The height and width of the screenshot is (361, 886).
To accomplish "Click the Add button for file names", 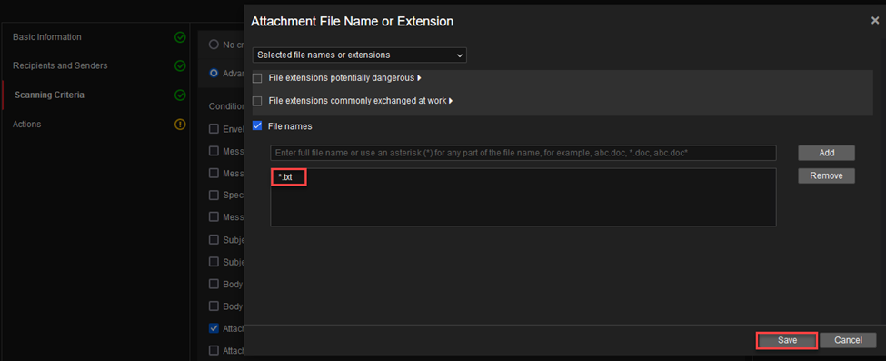I will pos(826,153).
